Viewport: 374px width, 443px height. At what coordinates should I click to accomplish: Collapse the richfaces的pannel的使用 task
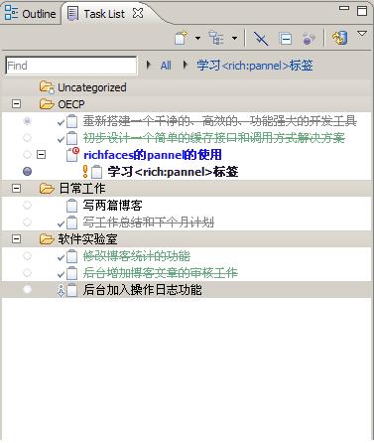coord(41,154)
